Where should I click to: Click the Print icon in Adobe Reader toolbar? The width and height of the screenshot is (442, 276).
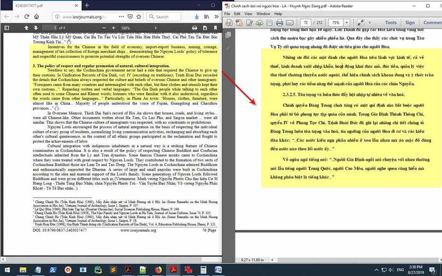(x=279, y=23)
